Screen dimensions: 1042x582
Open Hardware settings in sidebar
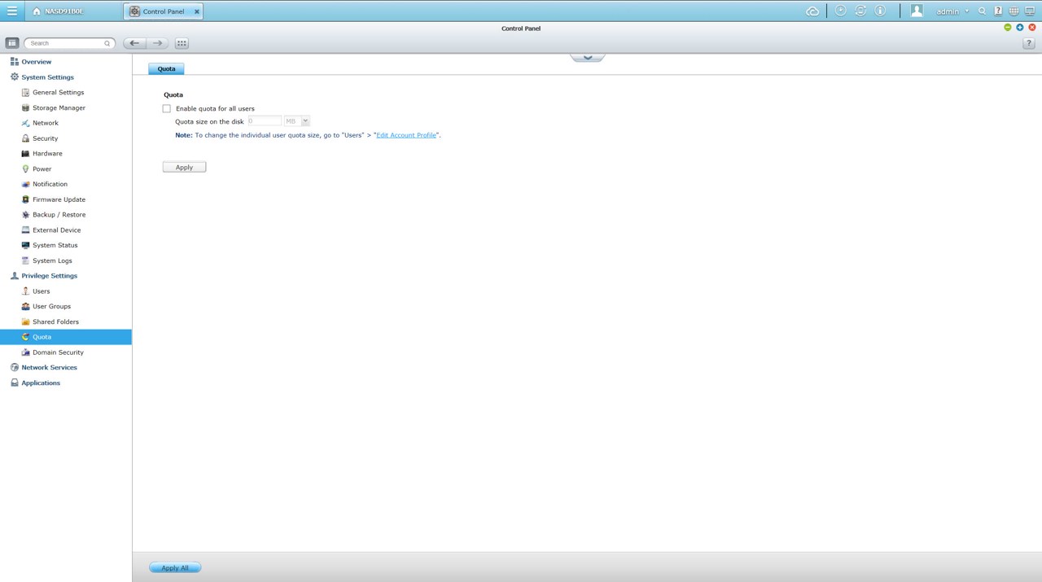47,153
